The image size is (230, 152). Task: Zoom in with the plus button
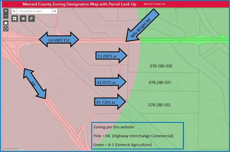point(6,11)
